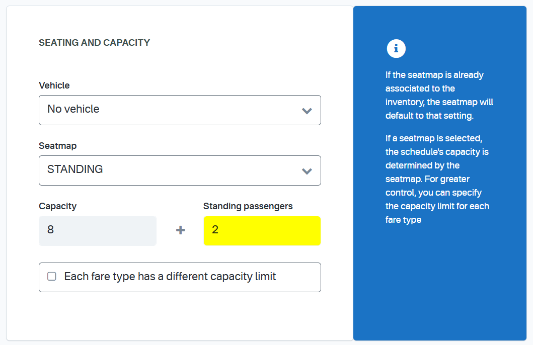The image size is (533, 345).
Task: Click the help text about schedule's capacity
Action: click(437, 179)
